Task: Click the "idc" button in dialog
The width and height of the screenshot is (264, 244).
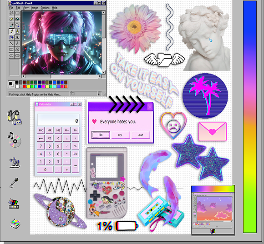Action: pos(101,135)
